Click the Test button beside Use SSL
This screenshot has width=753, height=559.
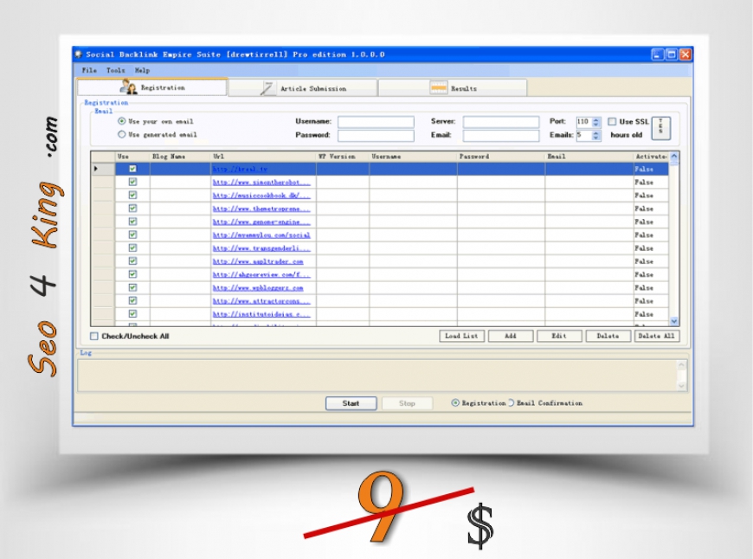(x=660, y=128)
